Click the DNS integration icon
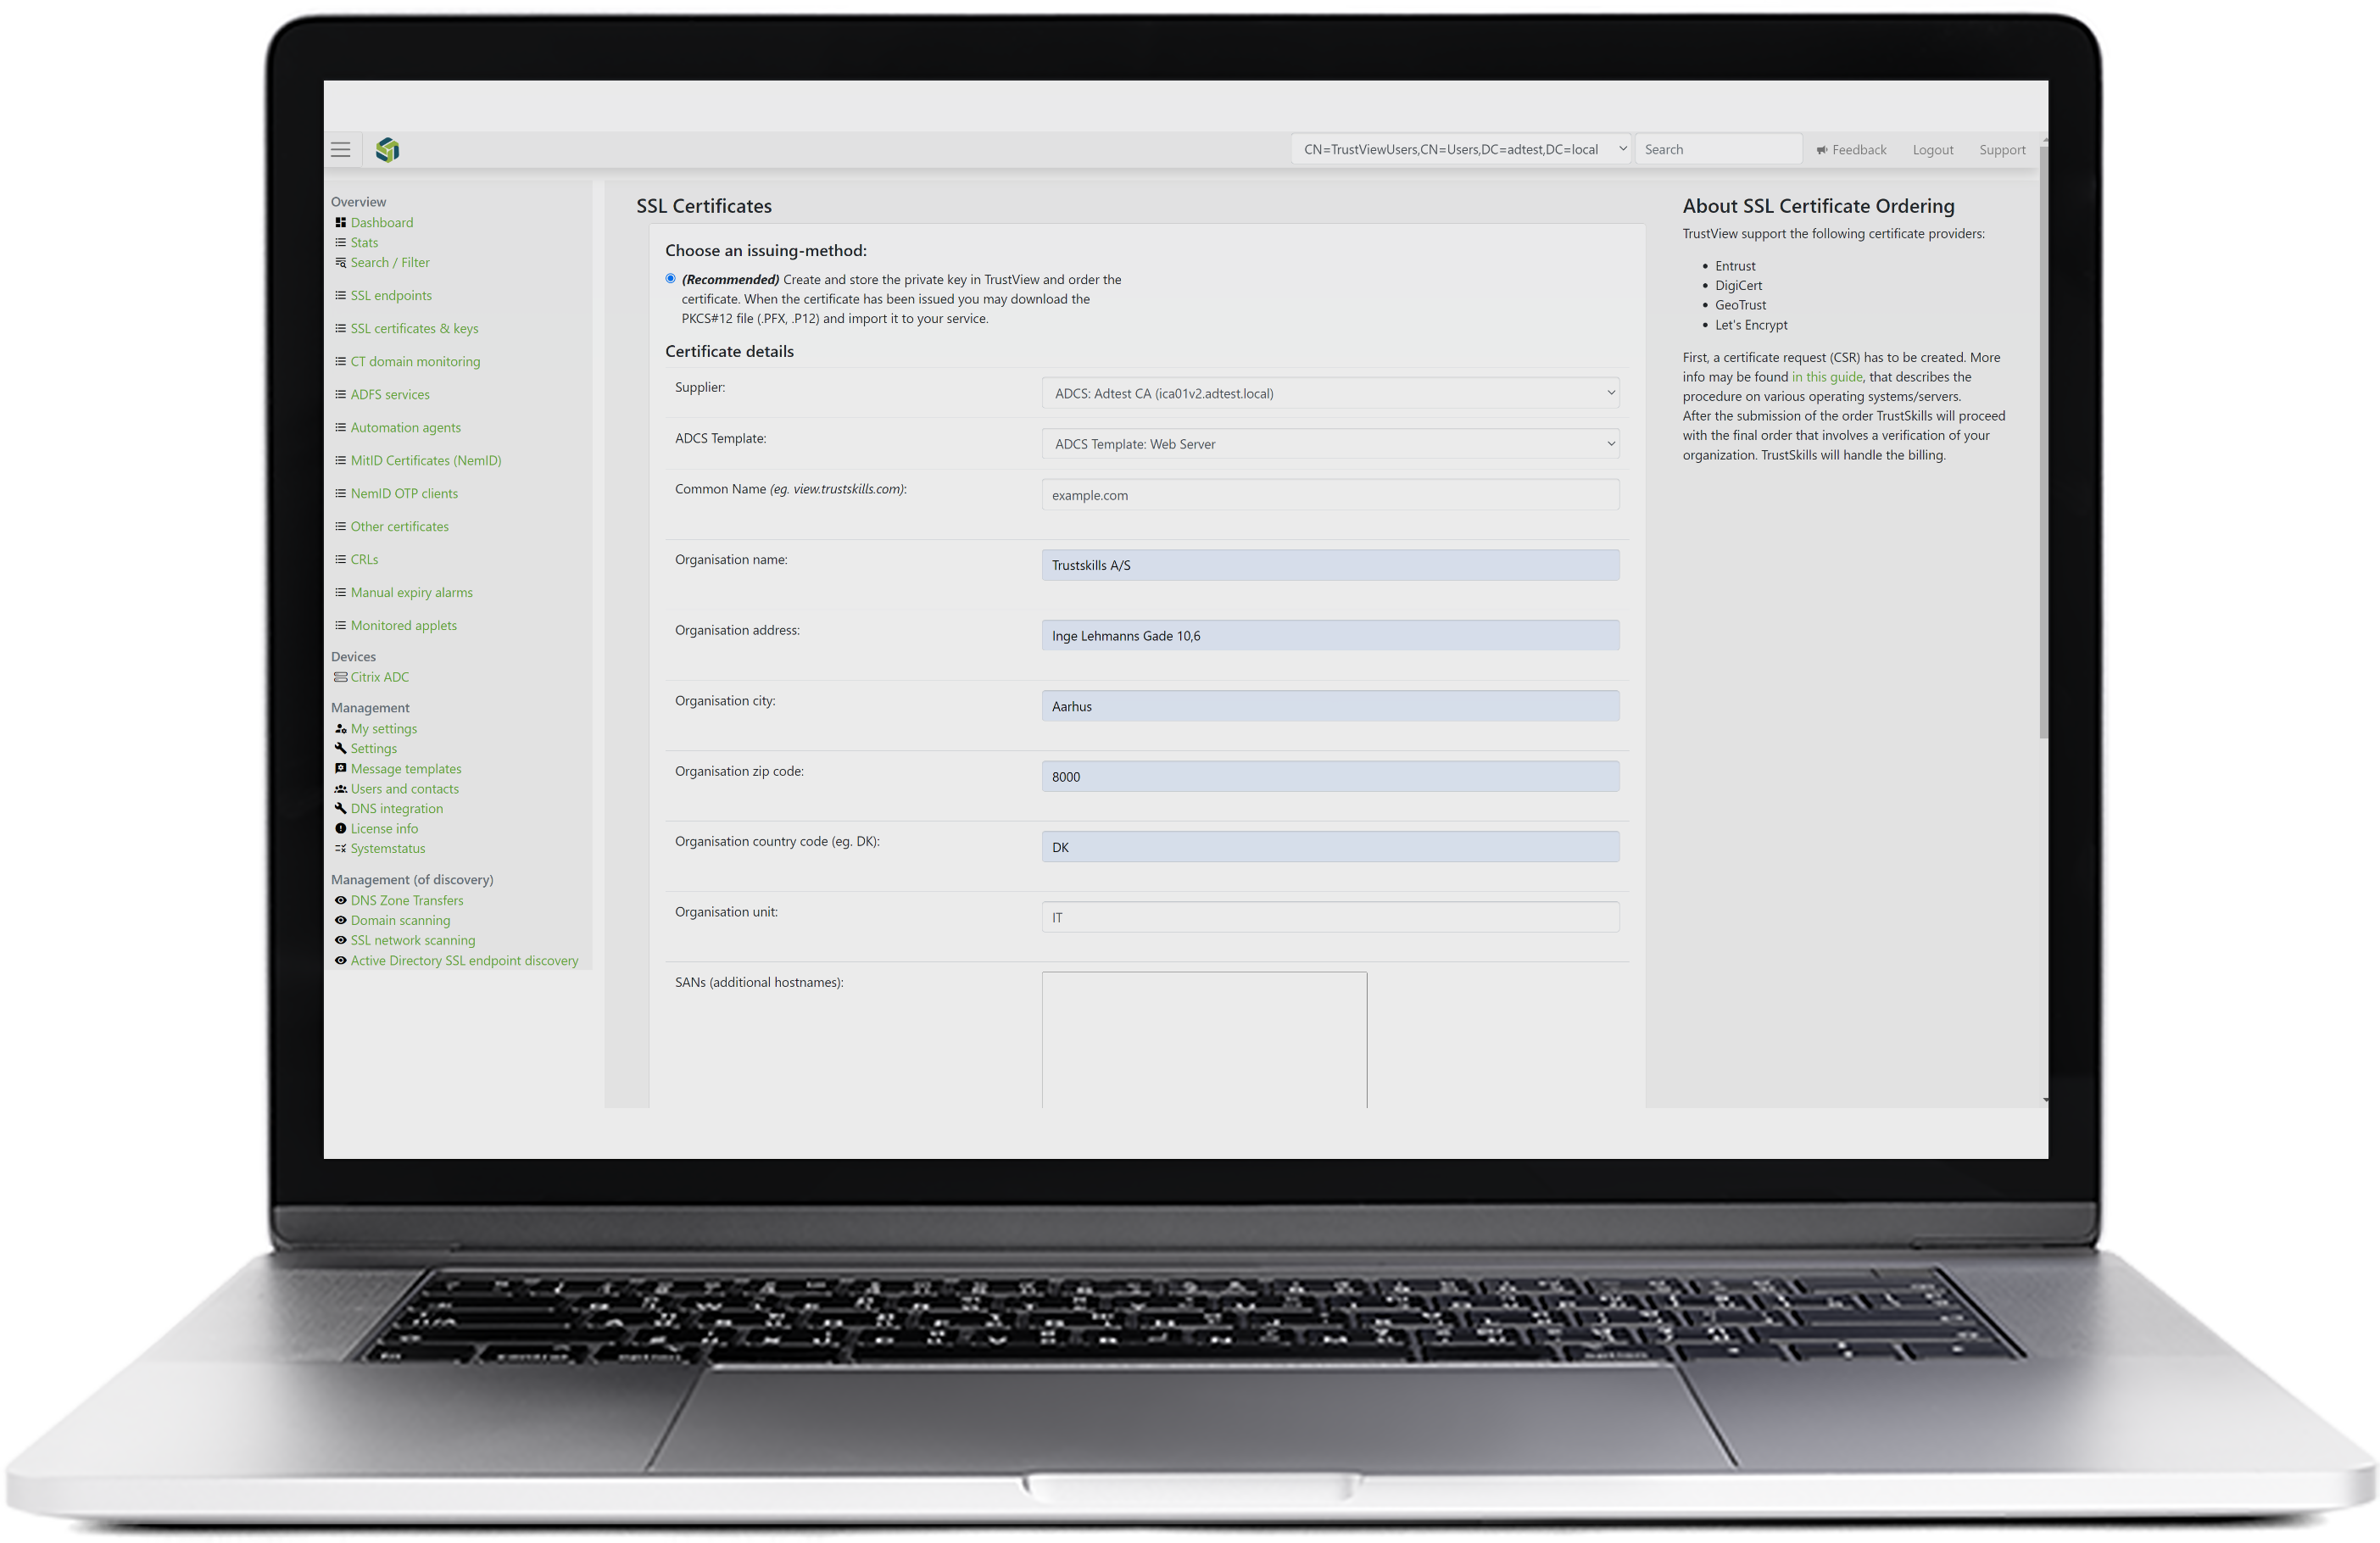Screen dimensions: 2380x1543 (340, 808)
